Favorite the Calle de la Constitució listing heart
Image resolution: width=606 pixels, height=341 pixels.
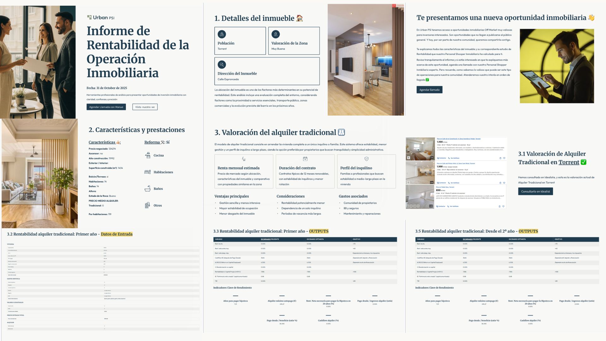coord(504,158)
